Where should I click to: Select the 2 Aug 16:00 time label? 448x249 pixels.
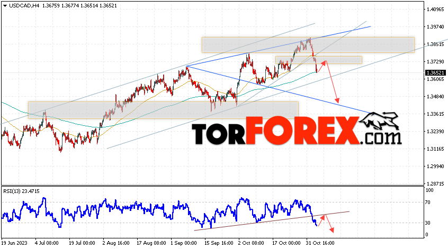point(116,243)
